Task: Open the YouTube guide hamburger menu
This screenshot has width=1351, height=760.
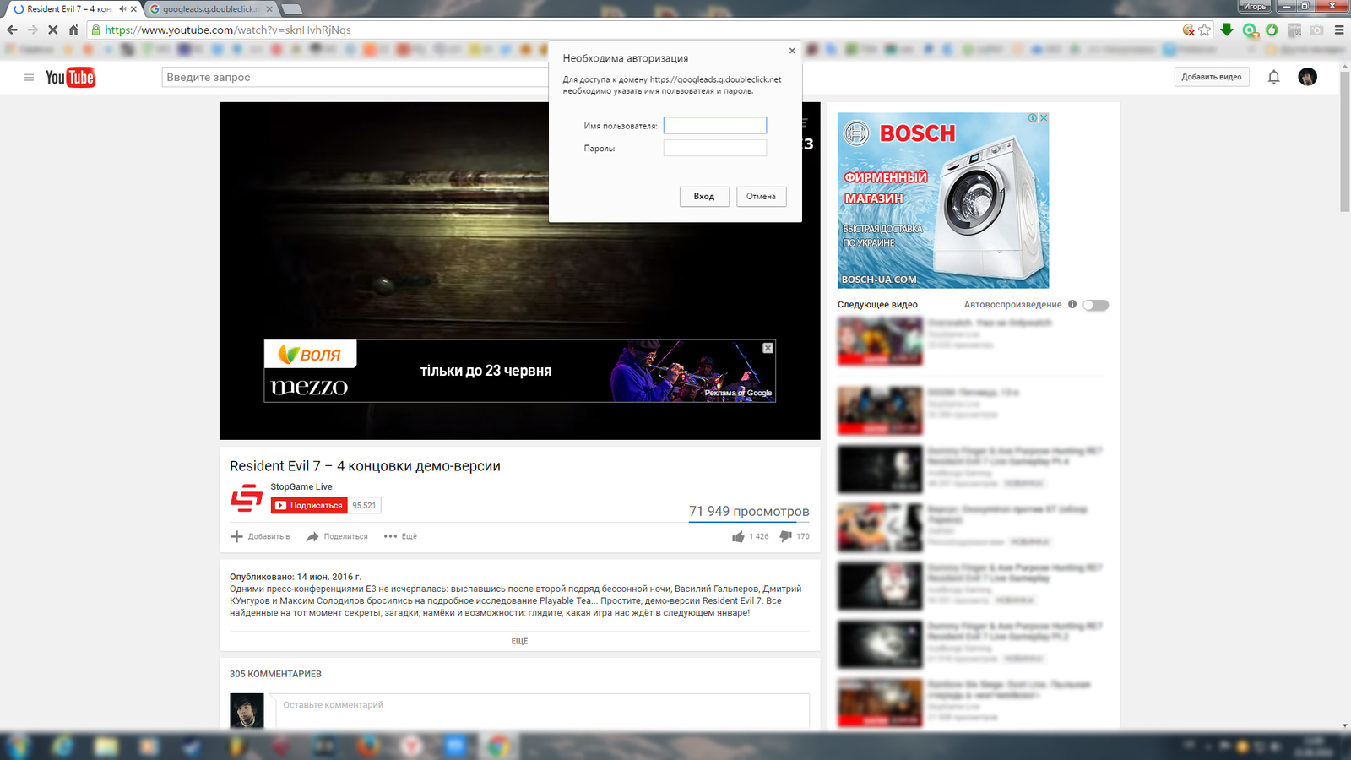Action: (x=29, y=77)
